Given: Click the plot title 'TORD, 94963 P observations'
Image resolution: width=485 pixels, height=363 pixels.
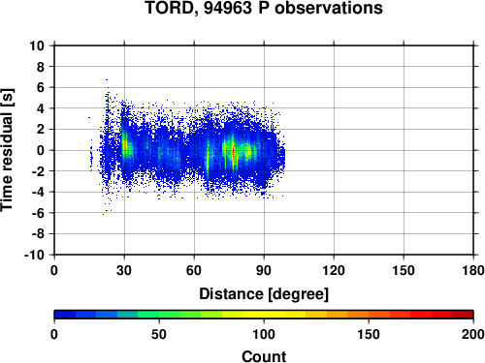Looking at the screenshot, I should pyautogui.click(x=264, y=8).
